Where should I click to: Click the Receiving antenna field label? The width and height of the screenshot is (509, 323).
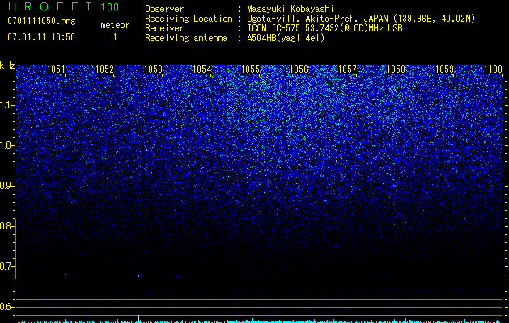(x=186, y=38)
